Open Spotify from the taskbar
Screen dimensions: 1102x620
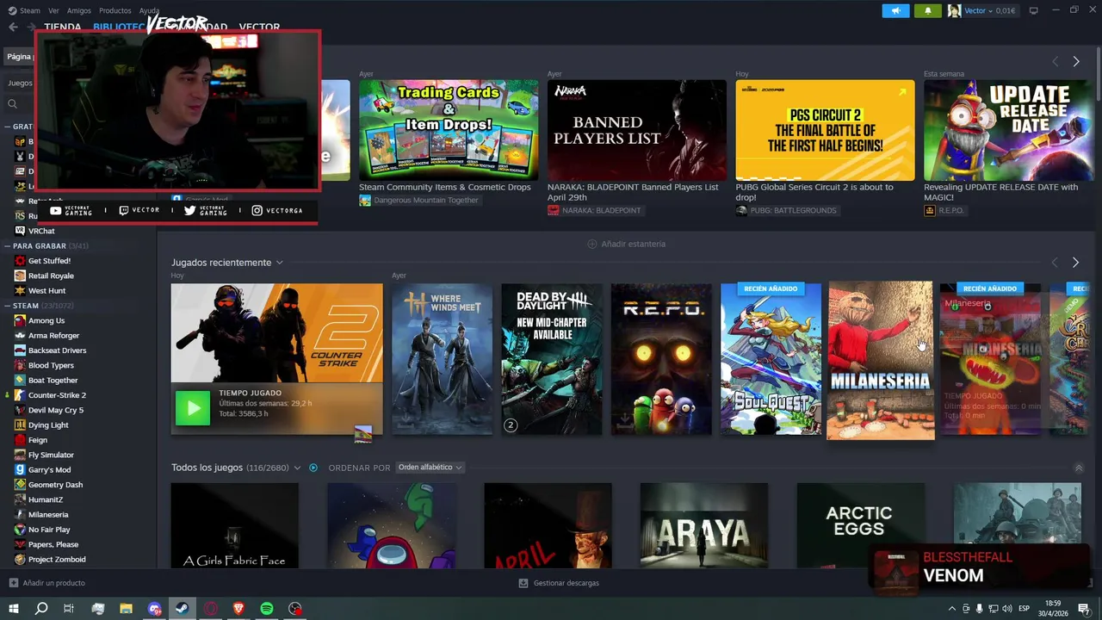pos(267,609)
